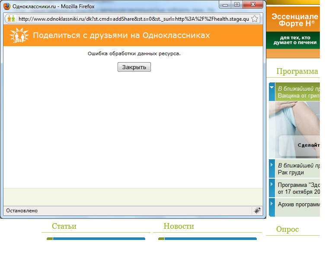Click the Опрос section heading
This screenshot has width=332, height=265.
[x=287, y=229]
